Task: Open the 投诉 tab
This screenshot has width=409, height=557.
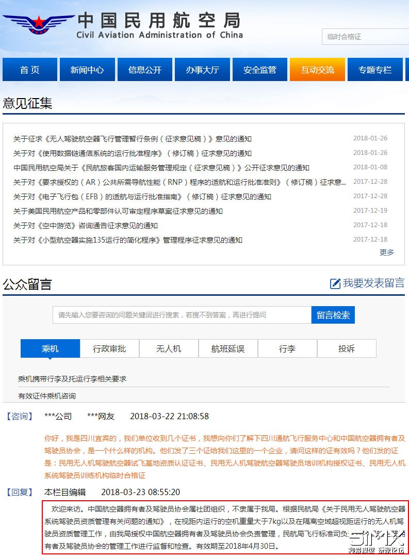Action: point(347,348)
